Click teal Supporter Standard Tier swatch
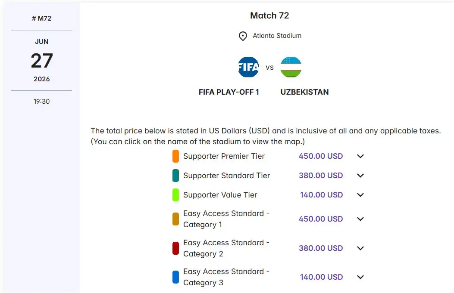The height and width of the screenshot is (293, 454). tap(175, 176)
